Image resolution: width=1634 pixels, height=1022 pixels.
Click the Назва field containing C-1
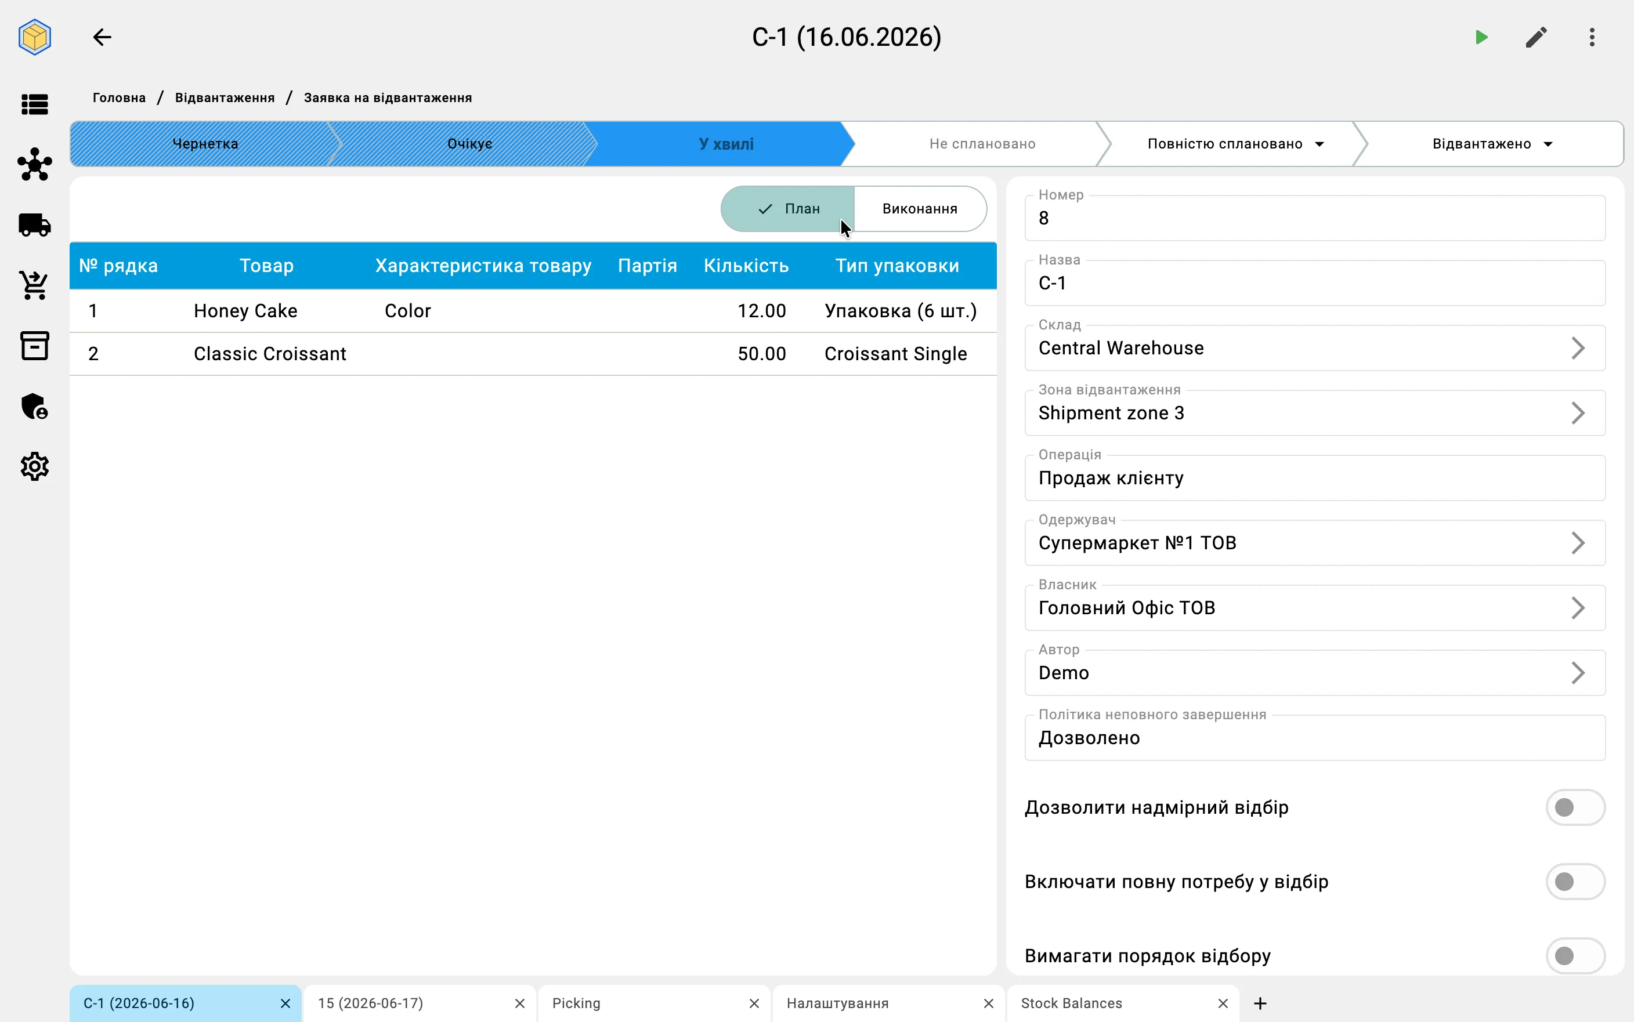[x=1314, y=282]
